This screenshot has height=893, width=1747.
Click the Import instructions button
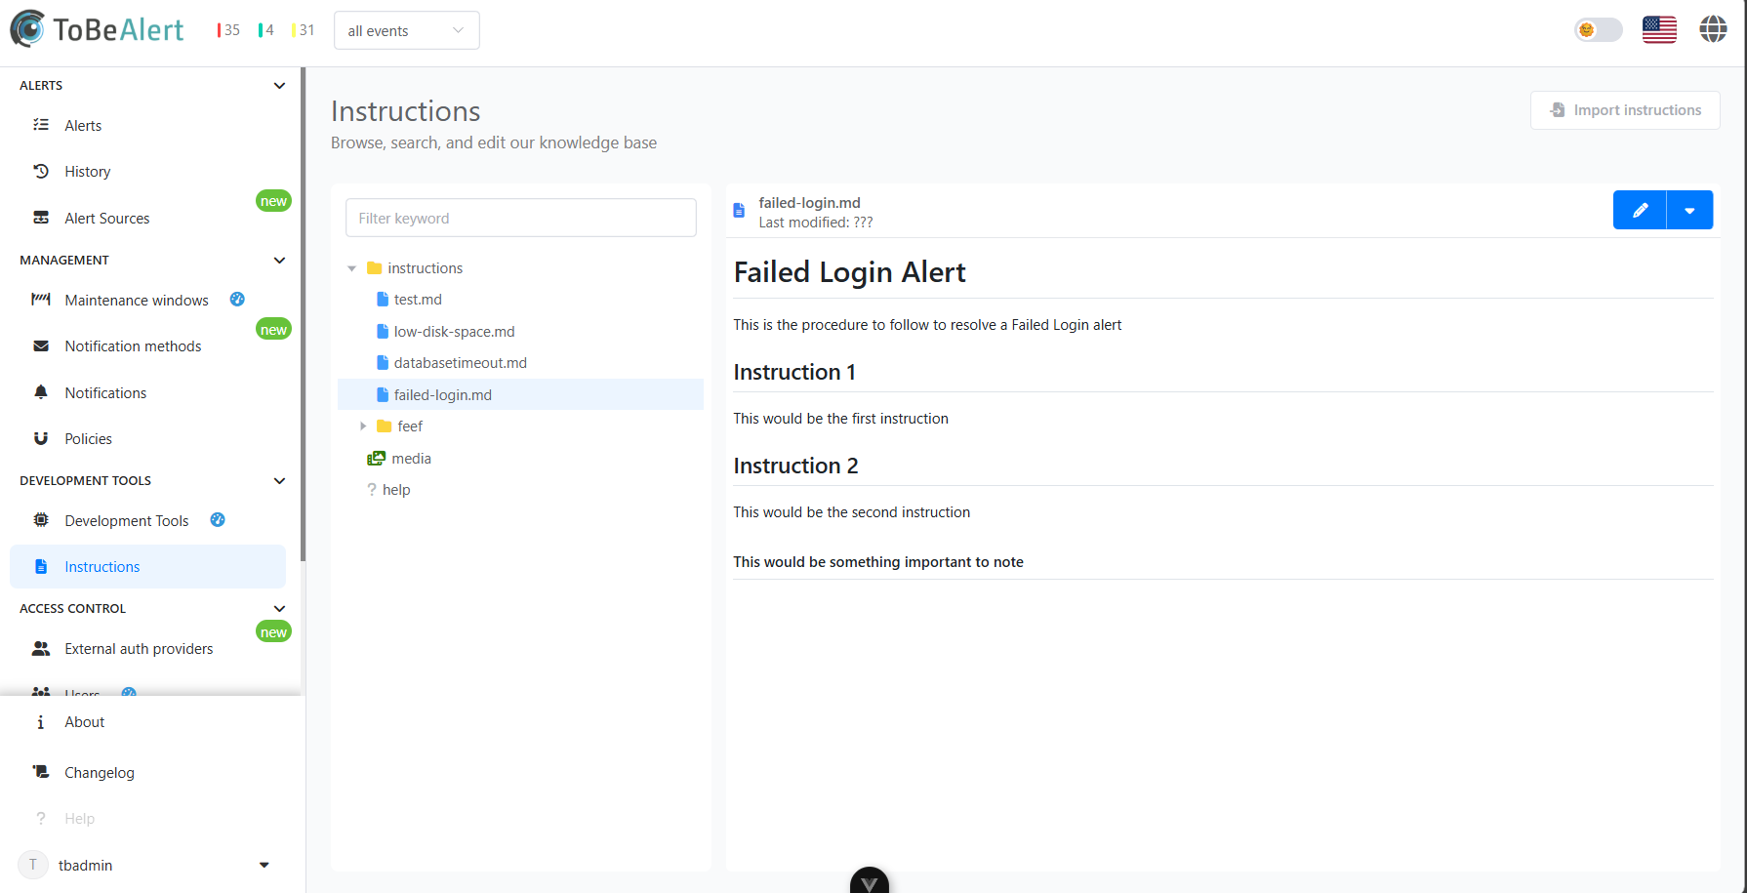[1625, 110]
